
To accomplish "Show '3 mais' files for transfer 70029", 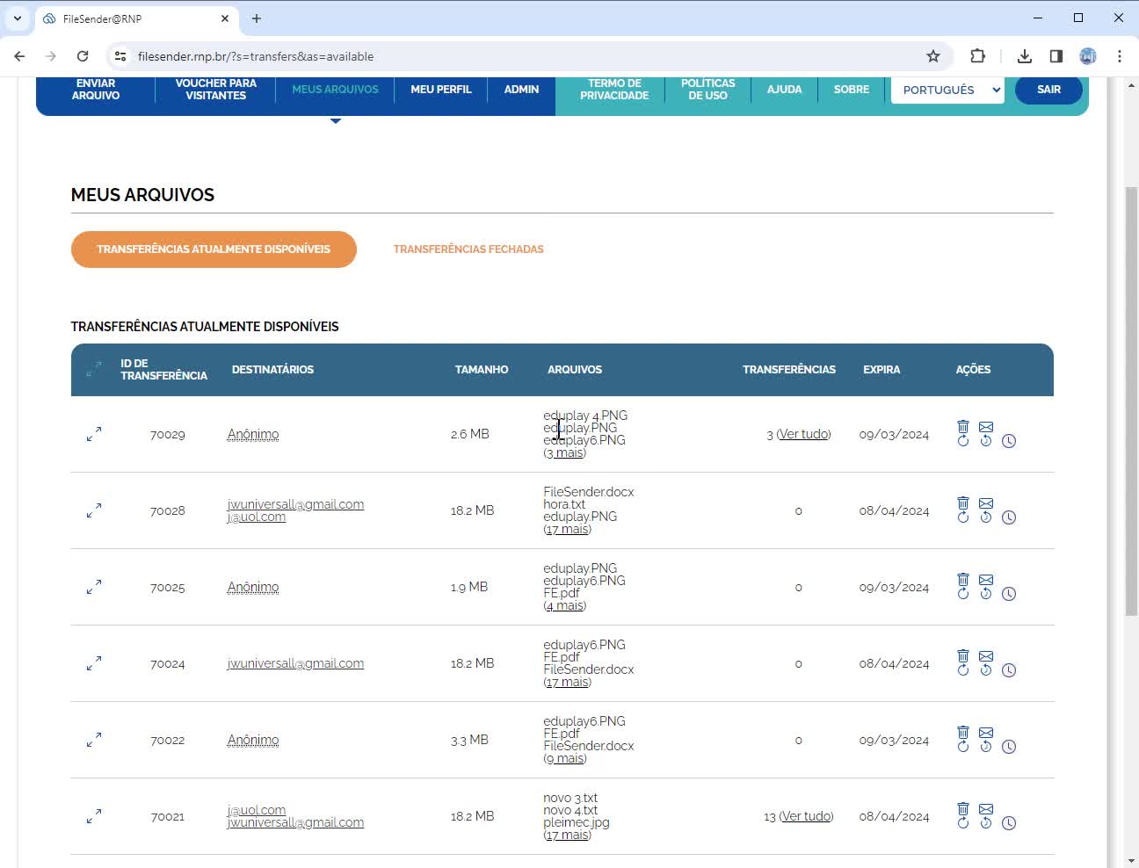I will click(x=565, y=452).
